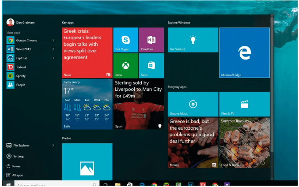Click the Start menu vertical scrollbar thumb

pos(272,85)
